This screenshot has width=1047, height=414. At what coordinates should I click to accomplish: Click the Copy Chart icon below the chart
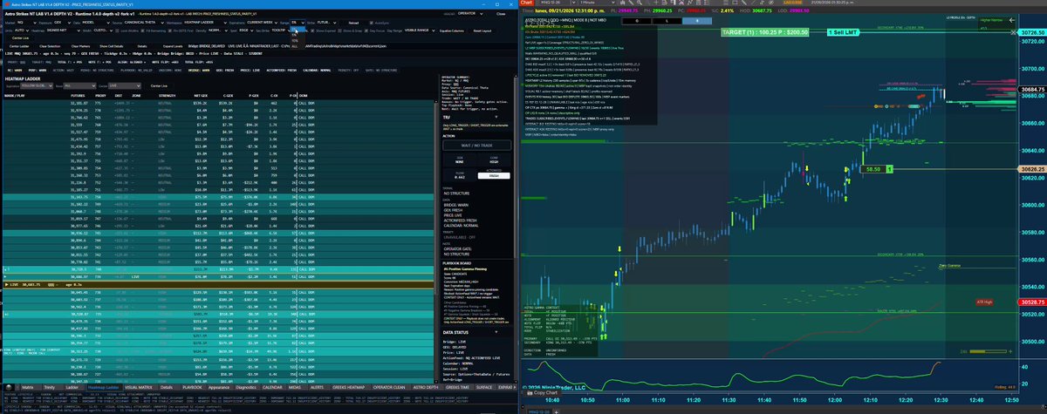pyautogui.click(x=529, y=393)
